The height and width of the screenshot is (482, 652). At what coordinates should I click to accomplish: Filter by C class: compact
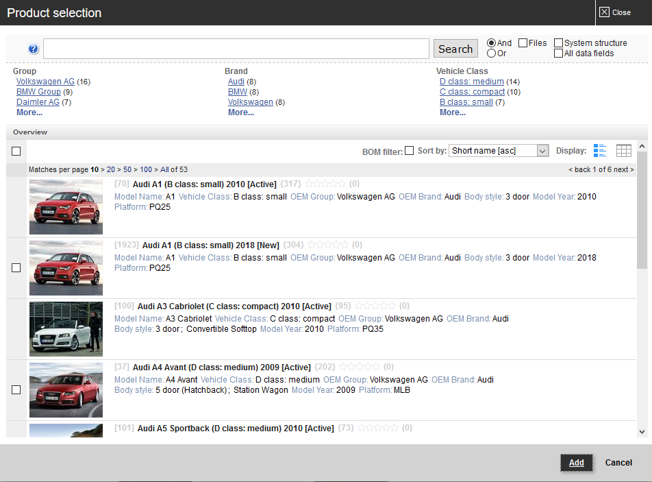tap(473, 92)
